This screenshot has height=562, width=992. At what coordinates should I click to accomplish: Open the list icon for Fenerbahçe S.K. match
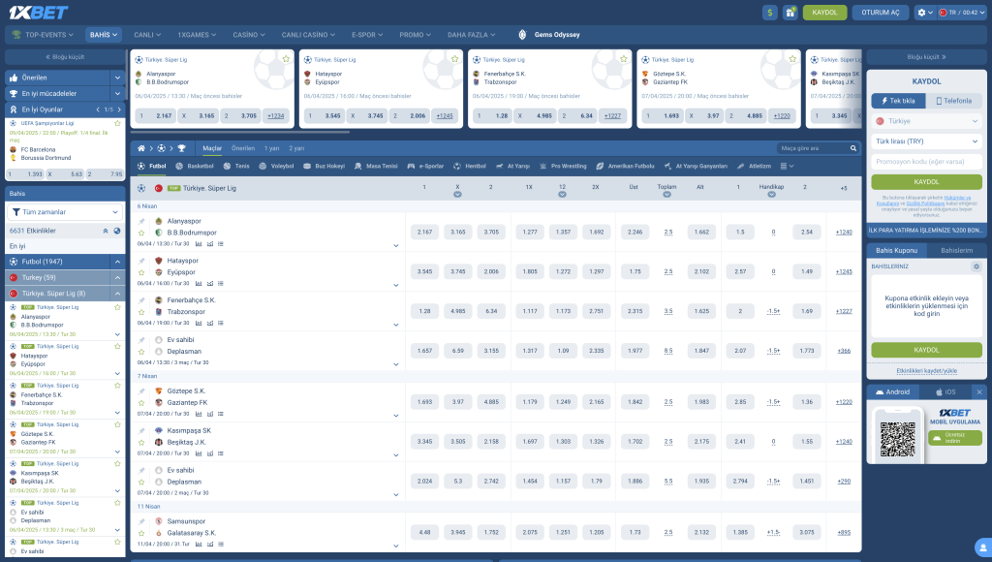pyautogui.click(x=221, y=323)
